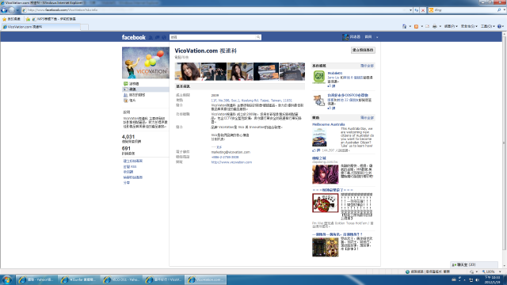This screenshot has width=507, height=285.
Task: Select the highlighted Info item in sidebar
Action: [x=146, y=89]
